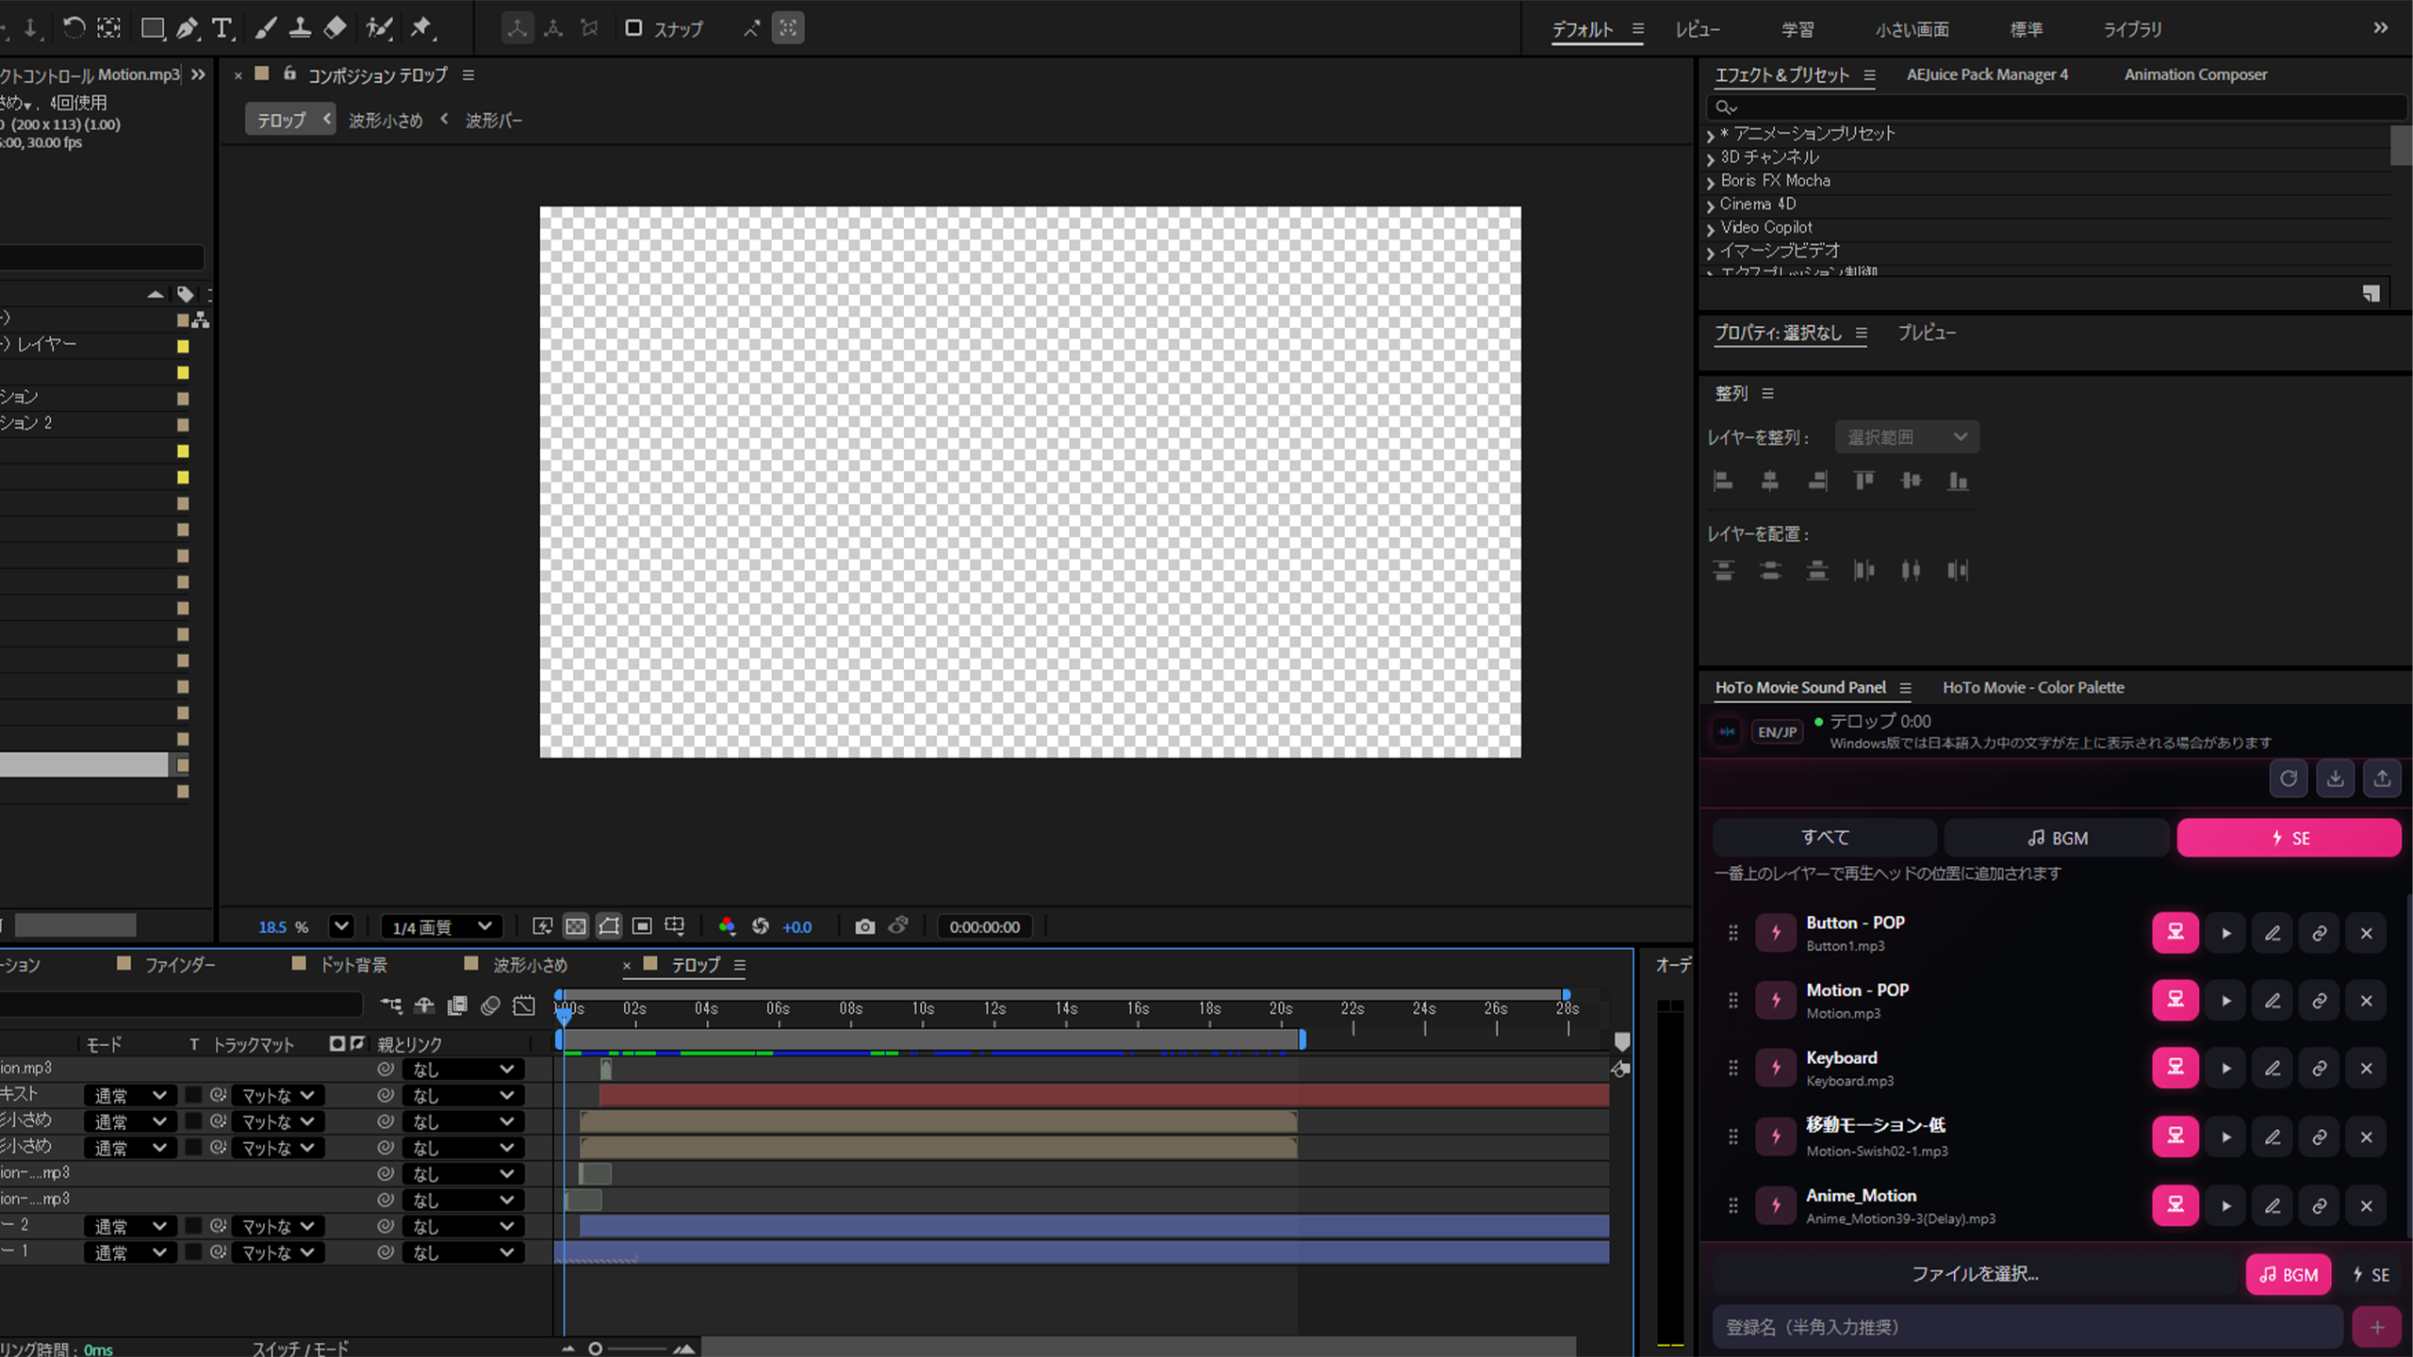Toggle the motion blur switch in the timeline
Image resolution: width=2413 pixels, height=1357 pixels.
tap(490, 1005)
